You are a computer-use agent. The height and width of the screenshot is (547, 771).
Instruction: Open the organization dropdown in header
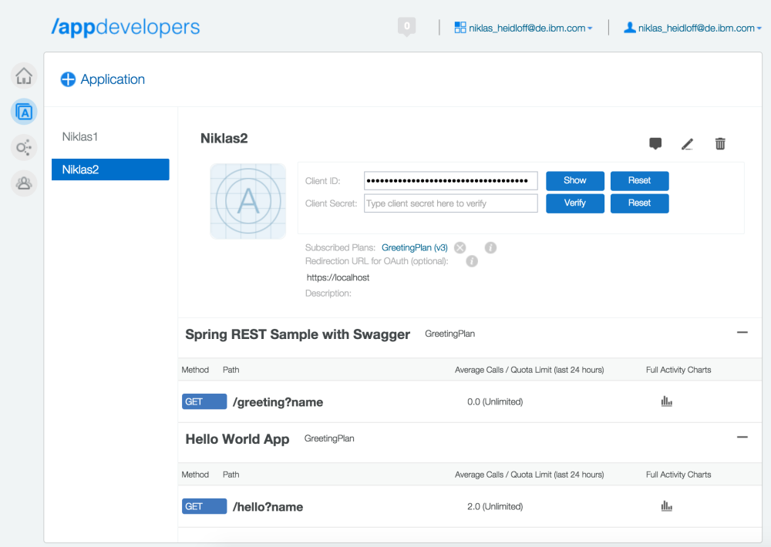(524, 28)
